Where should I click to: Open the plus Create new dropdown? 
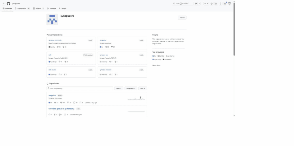[x=206, y=3]
